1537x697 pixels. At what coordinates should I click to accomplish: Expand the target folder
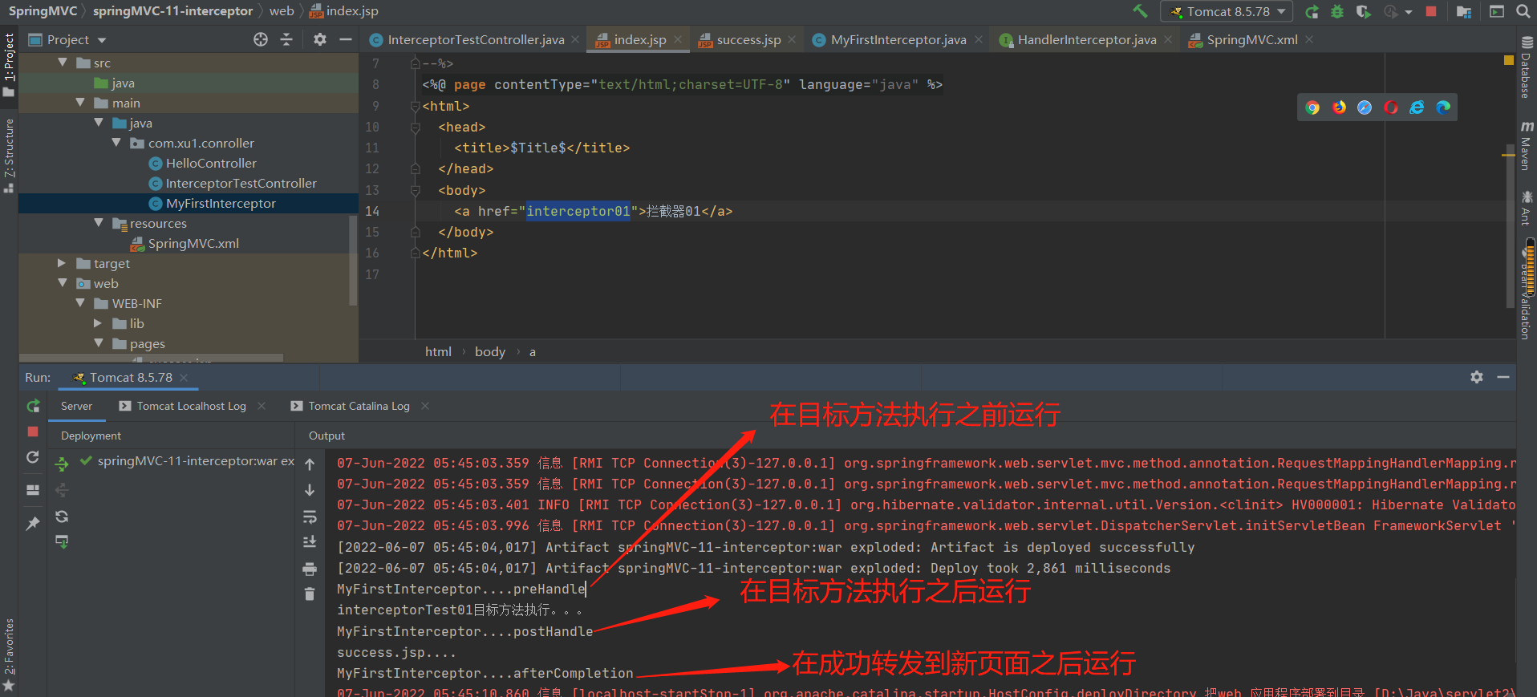[x=63, y=263]
